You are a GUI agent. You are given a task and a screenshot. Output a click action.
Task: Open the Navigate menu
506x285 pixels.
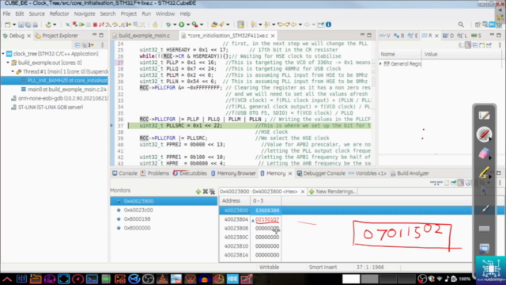pos(85,14)
